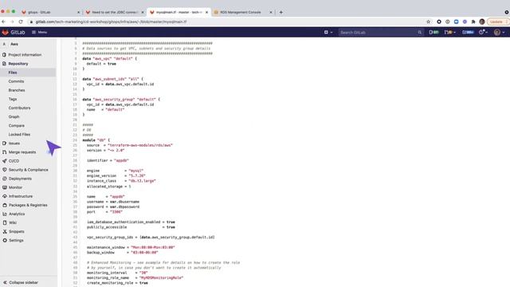510x287 pixels.
Task: Click the search magnifier icon
Action: click(x=420, y=32)
